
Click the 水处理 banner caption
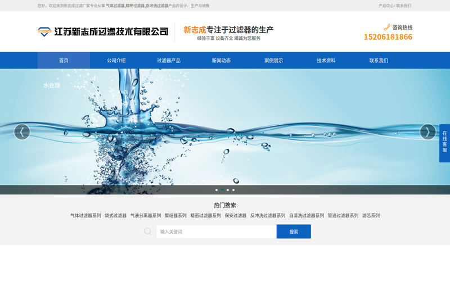point(52,85)
